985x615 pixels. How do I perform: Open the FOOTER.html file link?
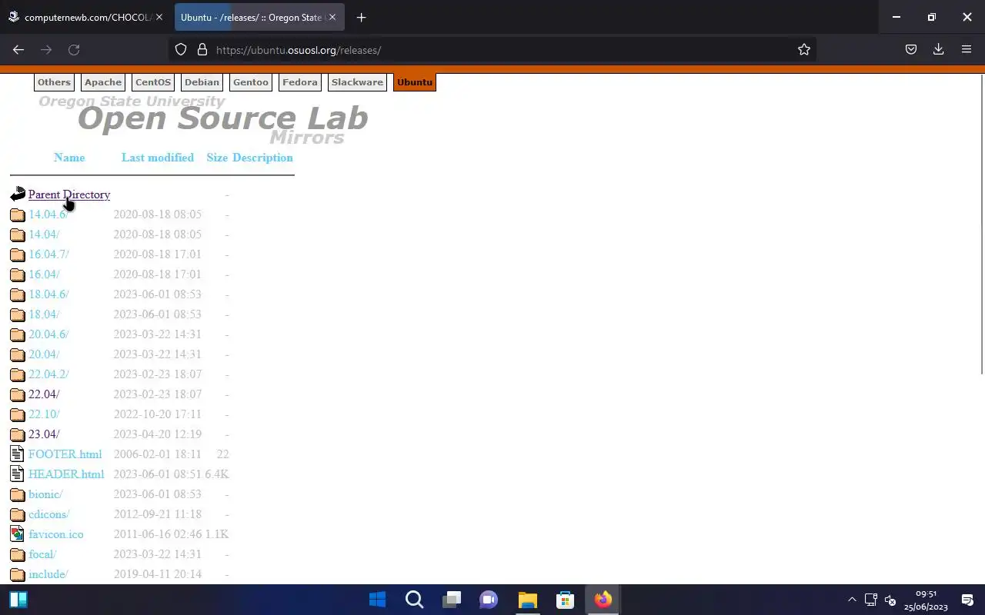click(x=65, y=454)
